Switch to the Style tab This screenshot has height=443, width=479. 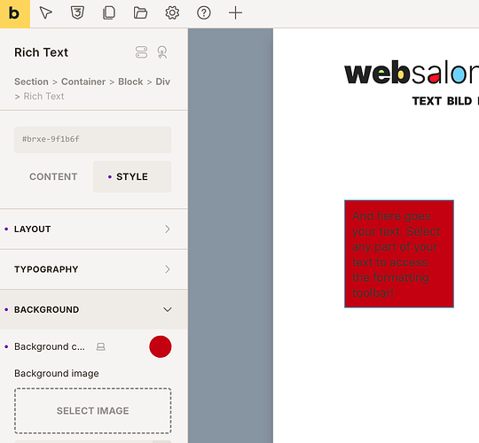[132, 176]
